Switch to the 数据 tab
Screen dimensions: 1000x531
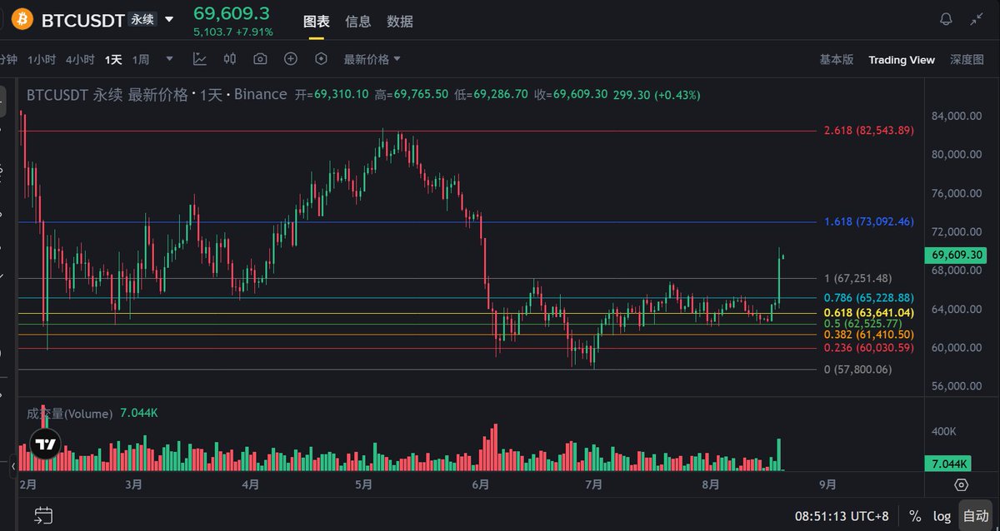pos(400,22)
